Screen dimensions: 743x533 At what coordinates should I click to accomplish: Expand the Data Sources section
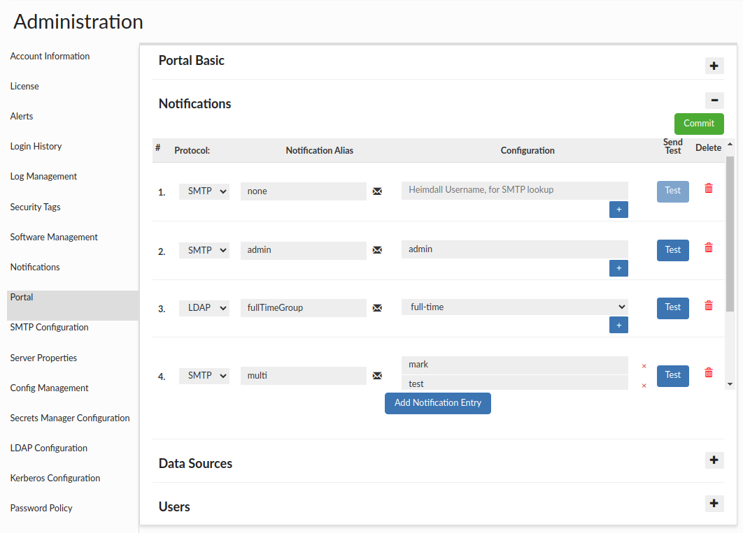[714, 460]
